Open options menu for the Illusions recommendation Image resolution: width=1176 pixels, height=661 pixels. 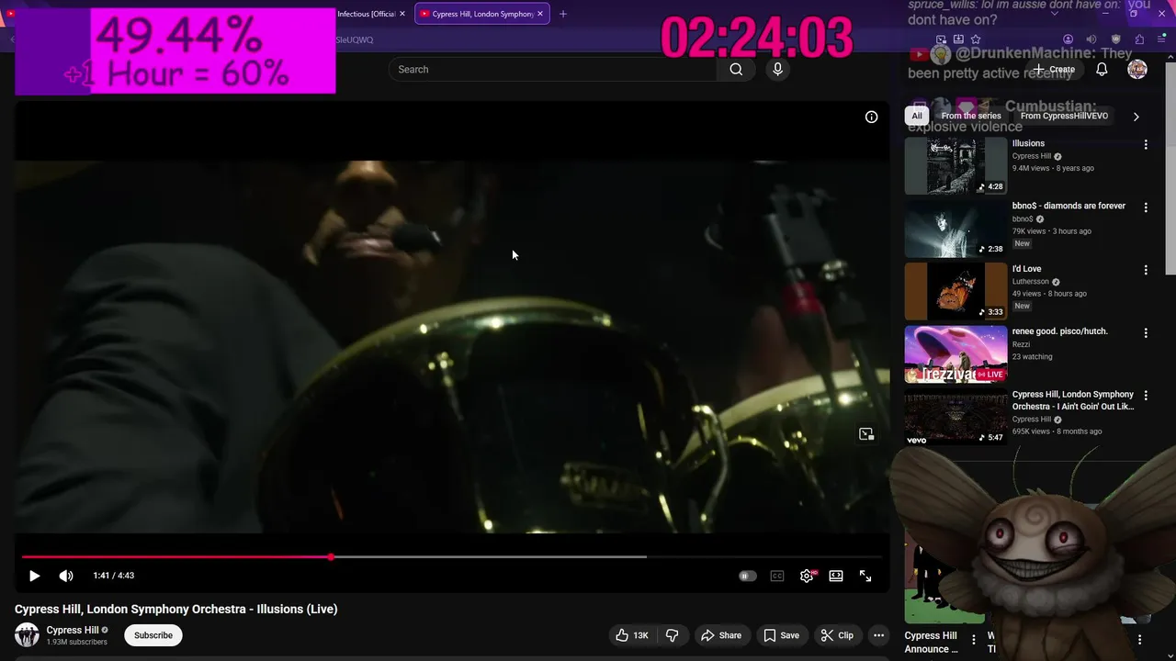(1146, 145)
